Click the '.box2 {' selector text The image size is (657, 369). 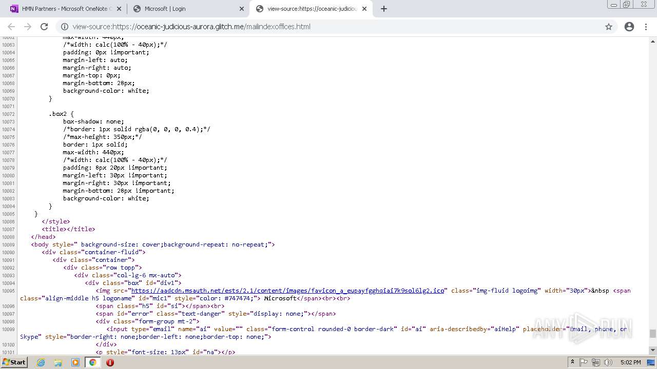[62, 114]
